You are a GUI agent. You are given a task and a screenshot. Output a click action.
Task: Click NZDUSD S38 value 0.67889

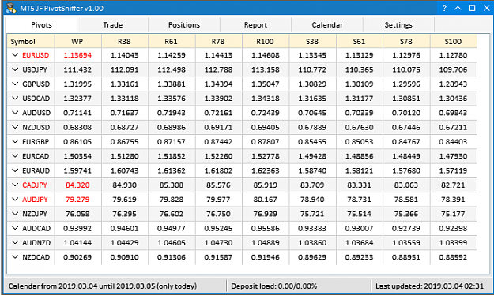[x=312, y=127]
